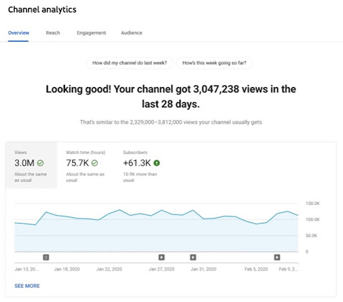Select the Subscribers metric card

click(142, 165)
